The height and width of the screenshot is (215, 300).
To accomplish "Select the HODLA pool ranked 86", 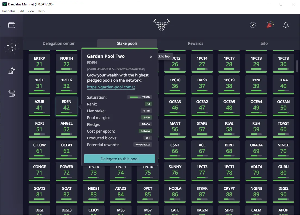I will (x=175, y=193).
